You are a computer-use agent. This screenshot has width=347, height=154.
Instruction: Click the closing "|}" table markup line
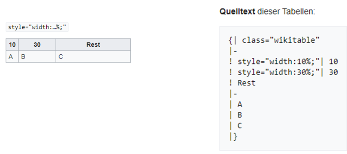click(233, 136)
